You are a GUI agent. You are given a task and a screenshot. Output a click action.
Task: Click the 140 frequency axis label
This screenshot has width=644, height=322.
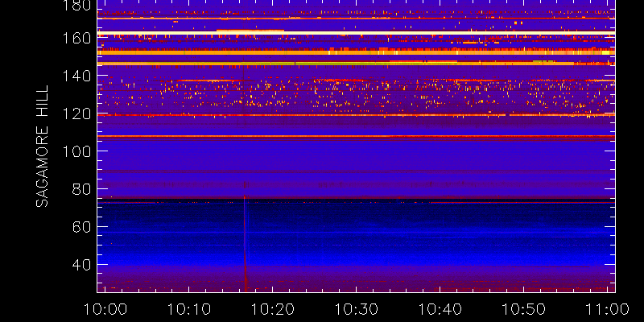tap(76, 76)
